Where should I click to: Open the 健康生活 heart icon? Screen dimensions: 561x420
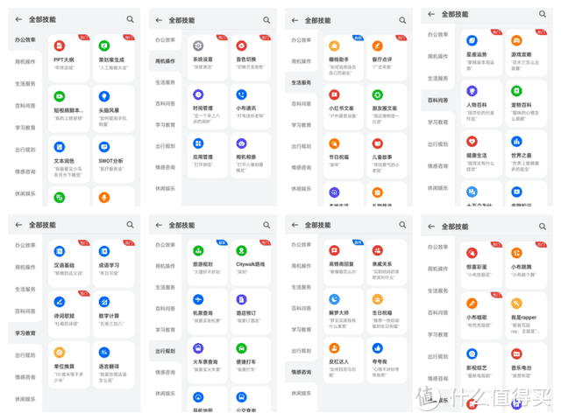[472, 140]
